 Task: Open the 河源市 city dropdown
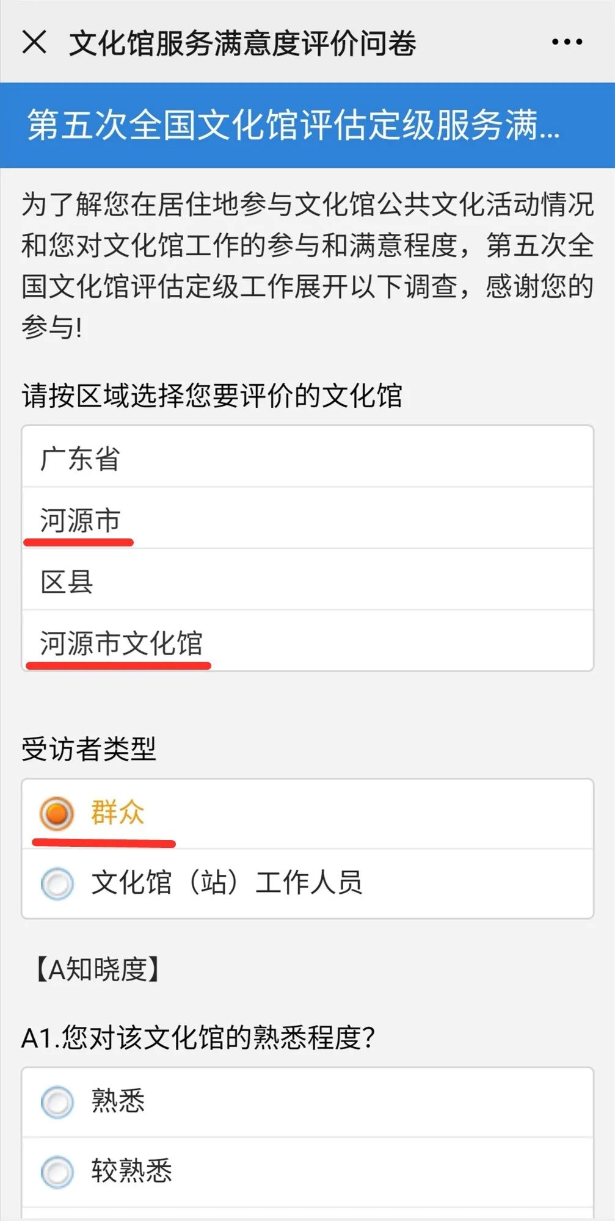pyautogui.click(x=307, y=520)
